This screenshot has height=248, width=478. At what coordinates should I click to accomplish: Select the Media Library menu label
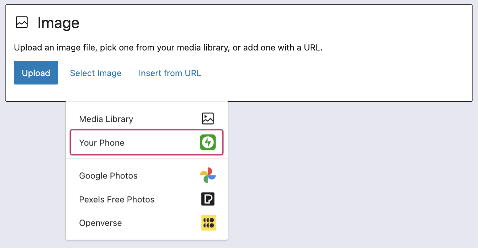(x=106, y=119)
